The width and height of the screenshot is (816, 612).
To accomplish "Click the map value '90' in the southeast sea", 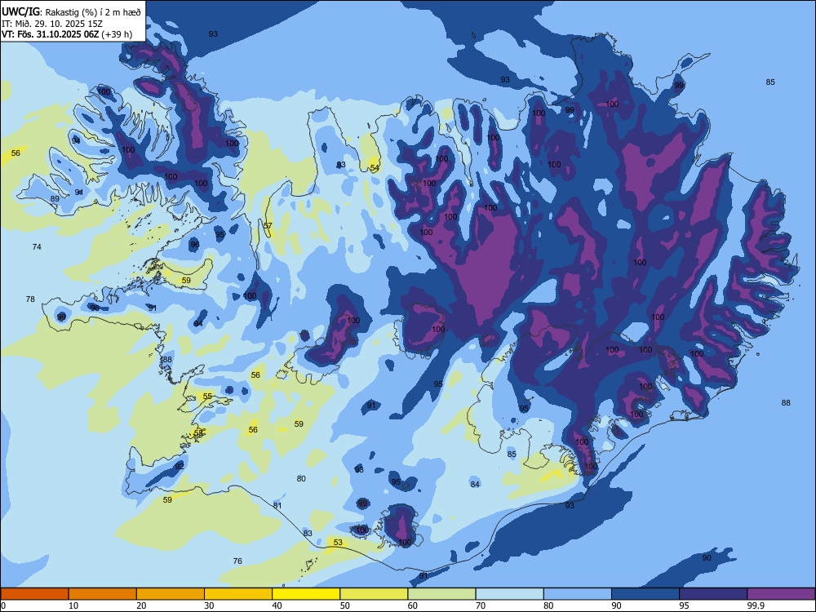I will coord(706,558).
